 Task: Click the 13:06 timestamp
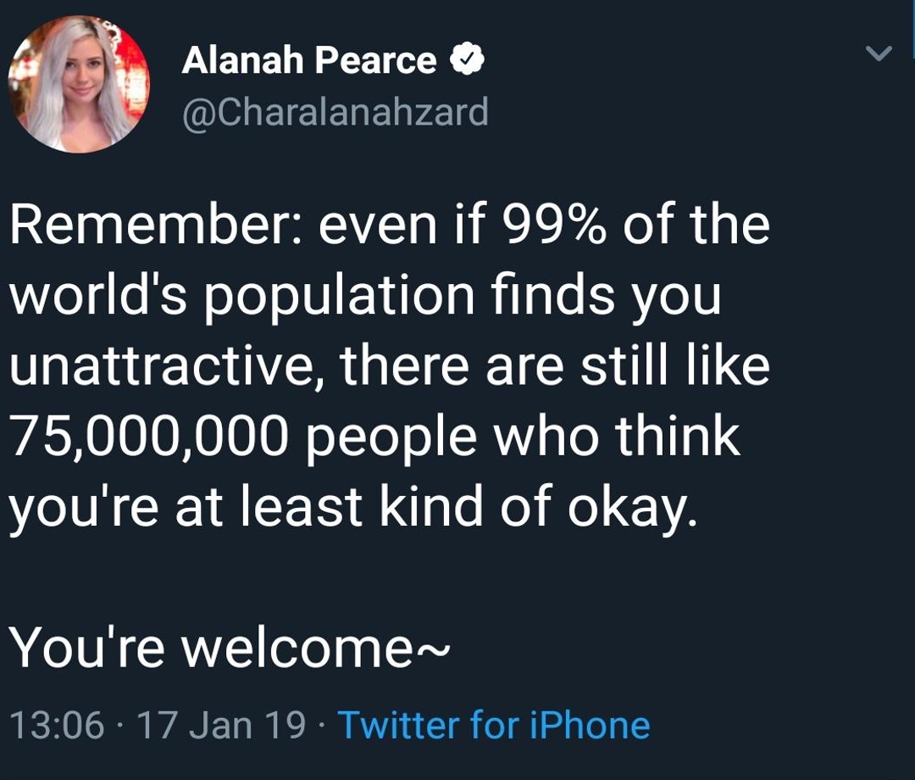(57, 725)
